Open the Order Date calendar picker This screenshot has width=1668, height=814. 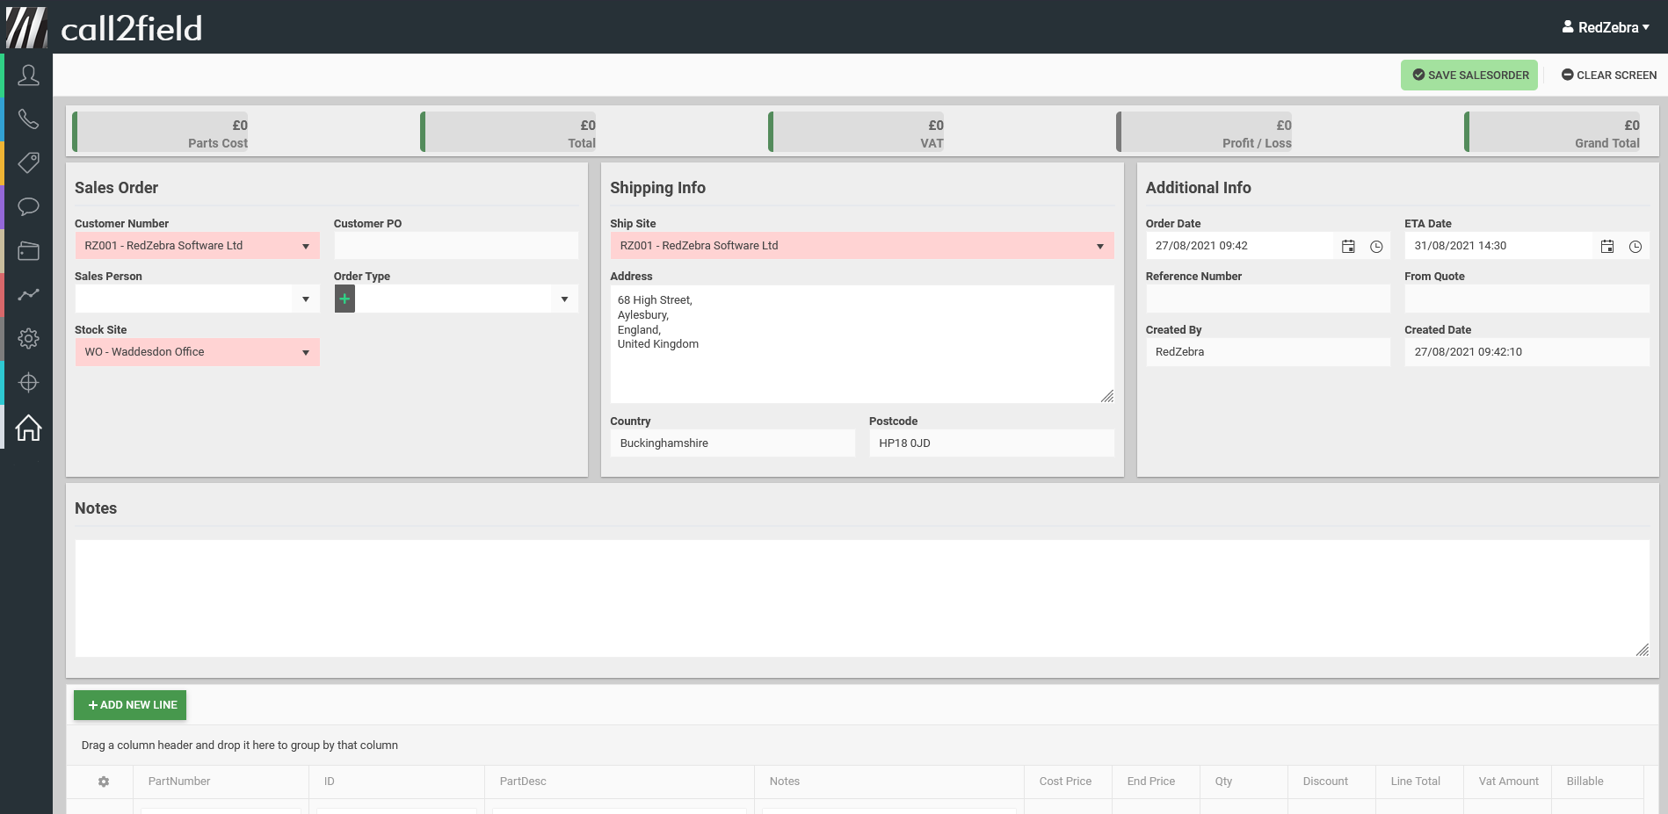[1348, 247]
